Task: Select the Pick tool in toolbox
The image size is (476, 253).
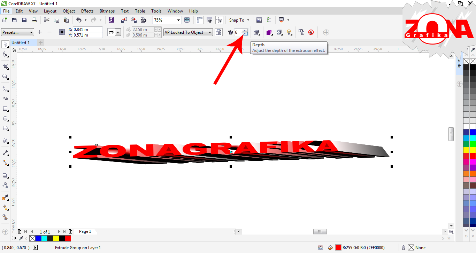Action: coord(5,44)
